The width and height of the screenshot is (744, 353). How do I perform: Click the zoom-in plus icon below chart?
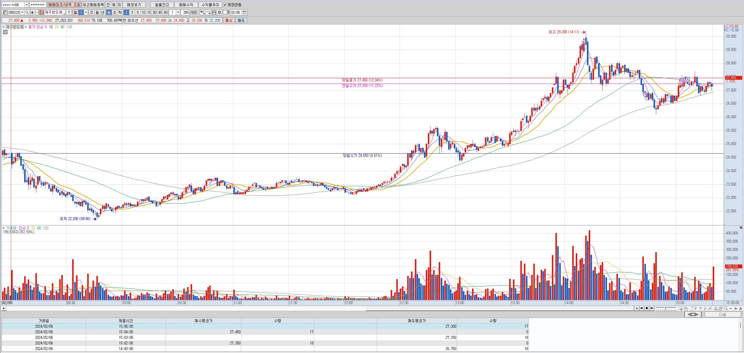(736, 308)
